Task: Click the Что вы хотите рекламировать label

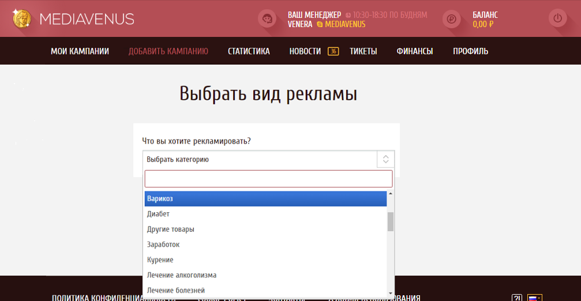Action: pos(196,141)
